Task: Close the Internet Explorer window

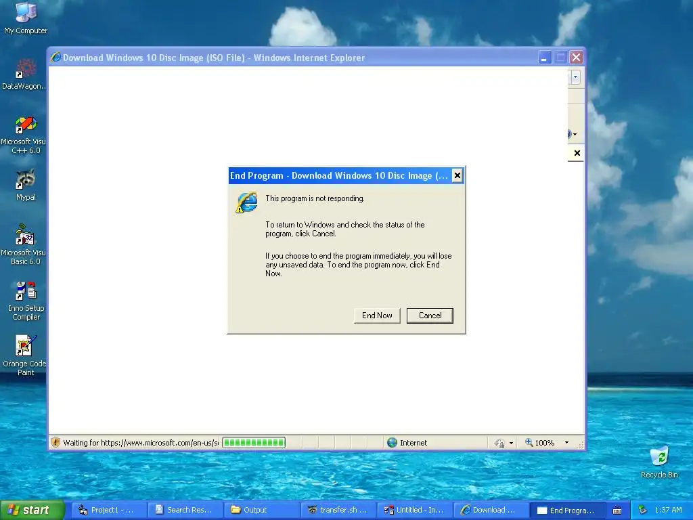Action: (x=577, y=58)
